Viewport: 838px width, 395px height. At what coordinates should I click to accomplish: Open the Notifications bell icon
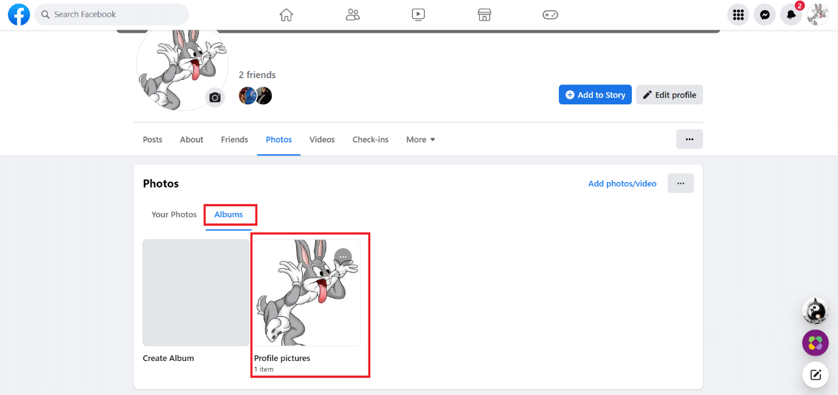pos(791,15)
